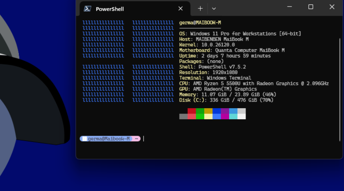Click the gray color block
344x191 pixels.
pyautogui.click(x=183, y=116)
